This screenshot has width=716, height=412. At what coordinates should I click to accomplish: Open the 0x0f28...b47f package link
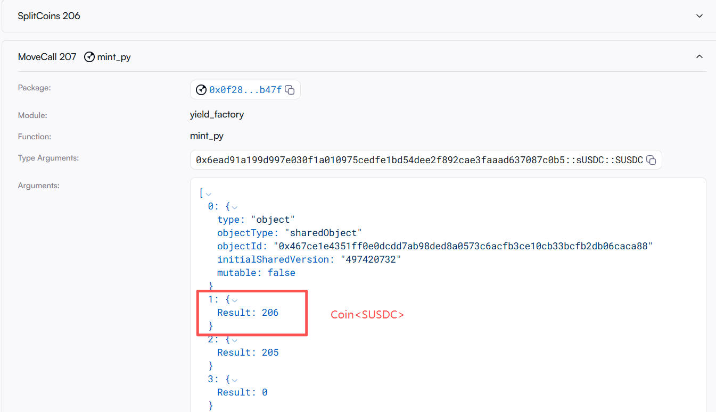click(x=245, y=90)
